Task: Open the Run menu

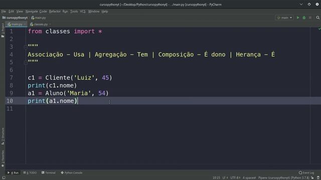Action: [x=65, y=11]
